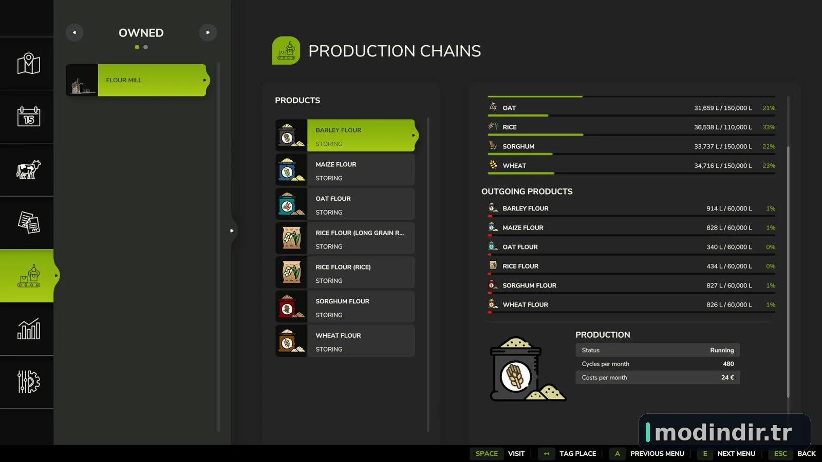822x462 pixels.
Task: Open the settings sliders-gear sidebar icon
Action: point(28,382)
